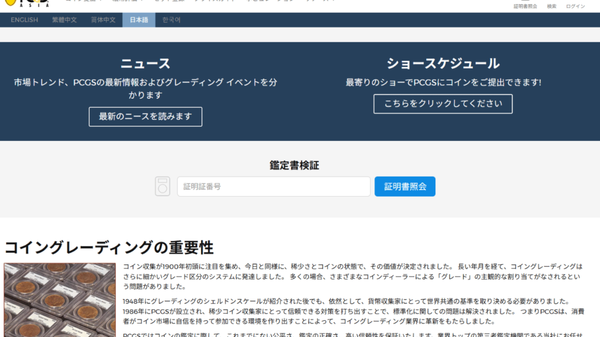The height and width of the screenshot is (337, 600).
Task: Select the 日本語 language tab
Action: pos(139,20)
